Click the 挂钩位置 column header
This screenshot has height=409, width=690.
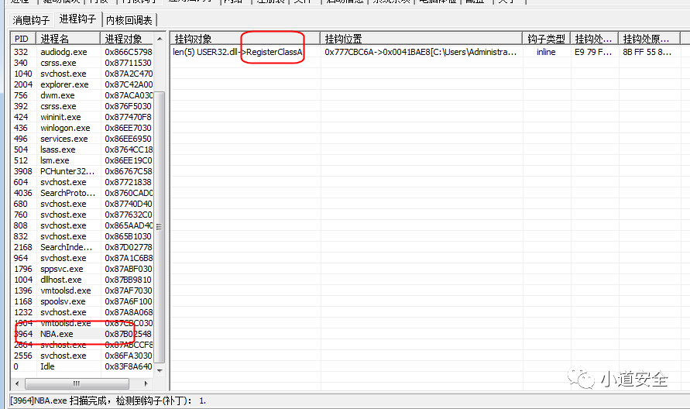pos(421,39)
